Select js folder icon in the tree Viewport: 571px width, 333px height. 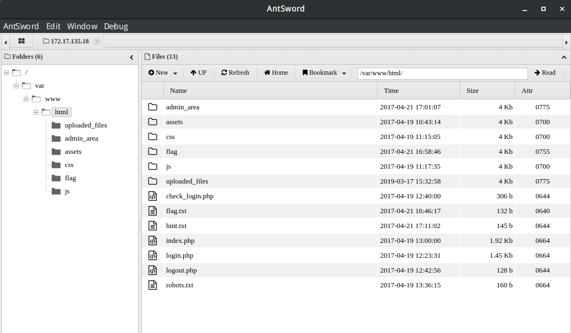(x=56, y=191)
